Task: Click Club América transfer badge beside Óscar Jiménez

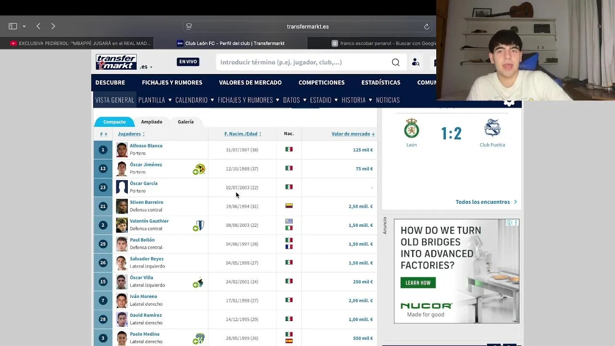Action: [x=199, y=169]
